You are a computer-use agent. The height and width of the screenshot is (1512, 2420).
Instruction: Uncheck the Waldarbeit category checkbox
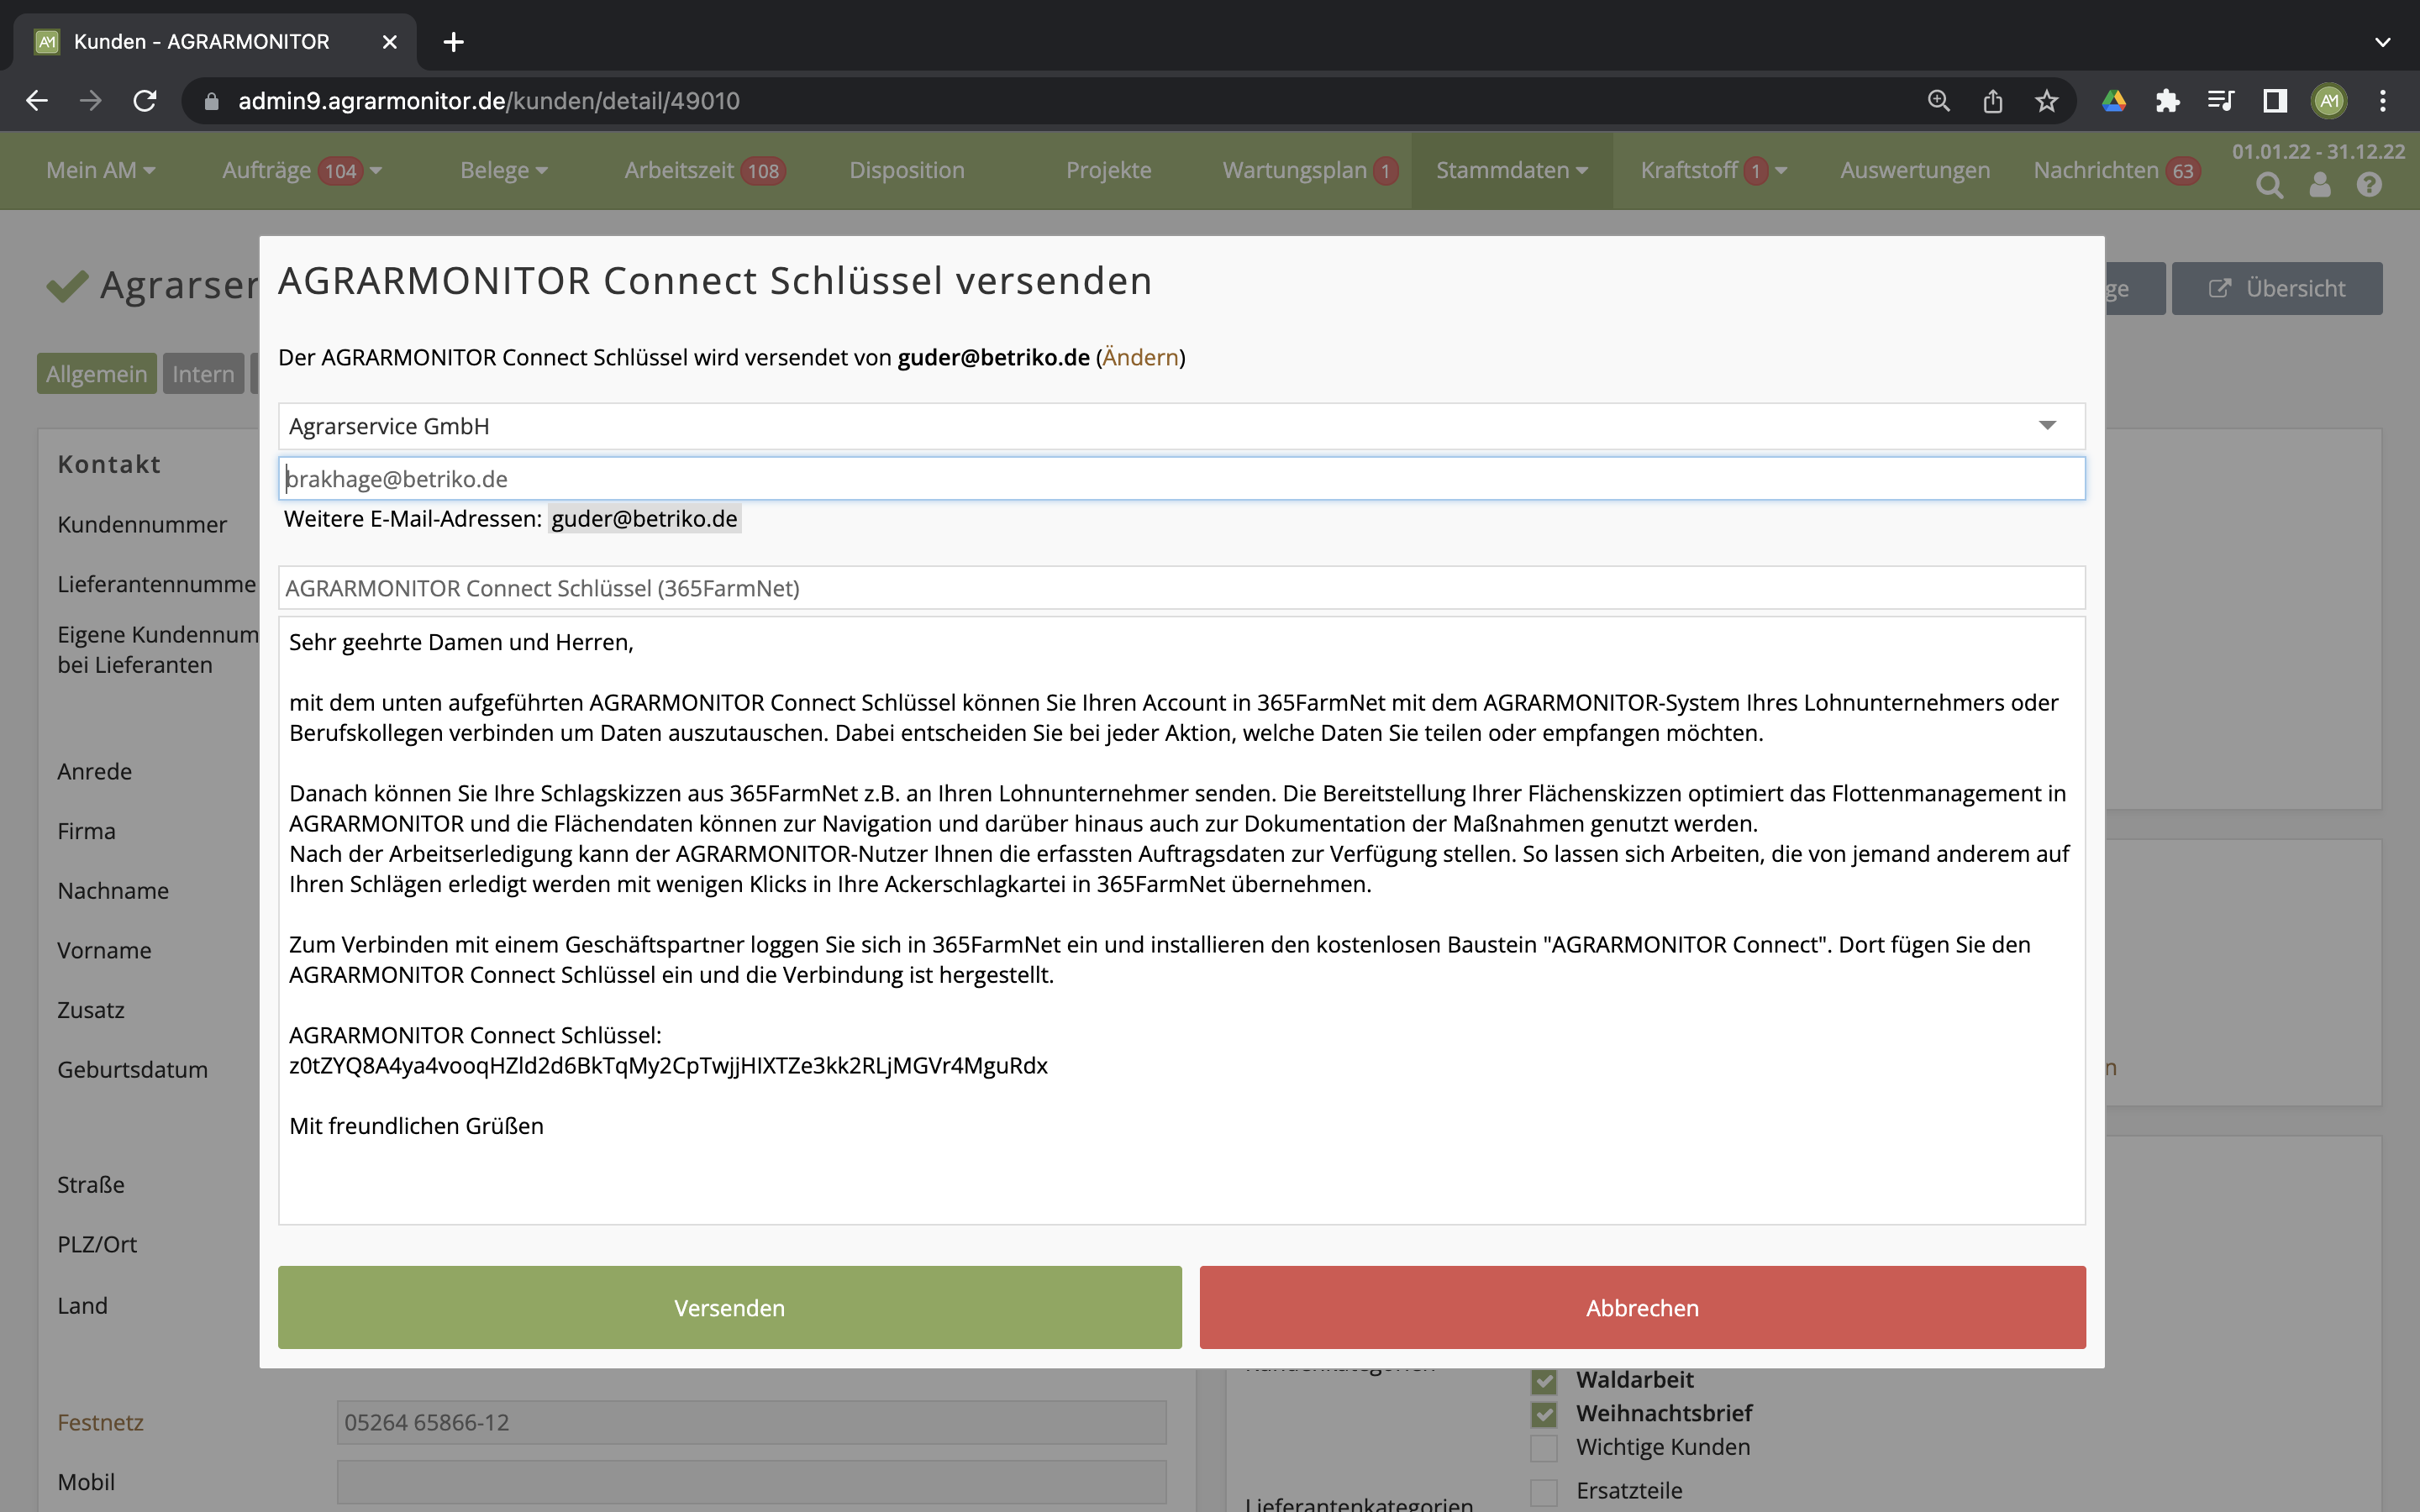[1544, 1381]
